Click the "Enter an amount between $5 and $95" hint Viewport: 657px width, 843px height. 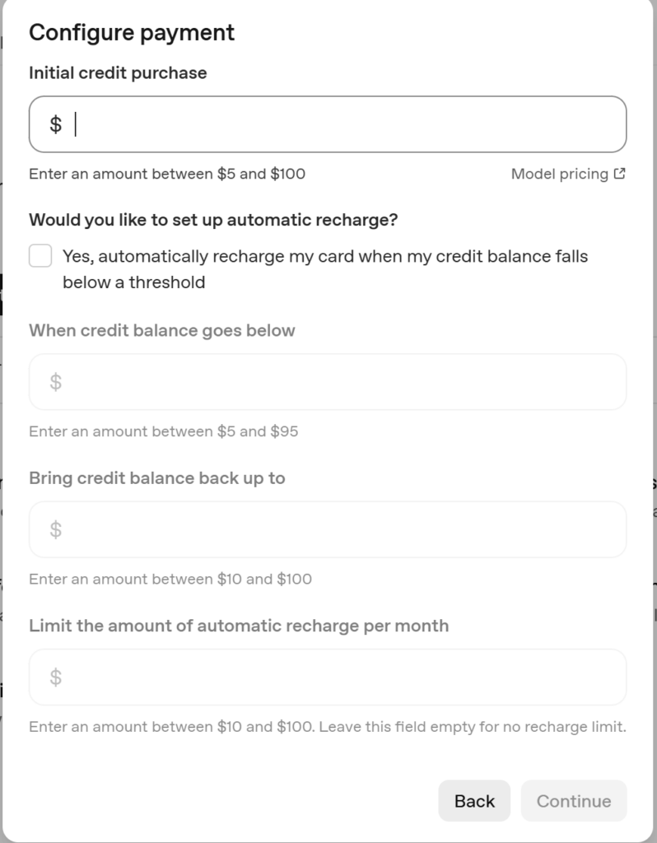click(163, 431)
